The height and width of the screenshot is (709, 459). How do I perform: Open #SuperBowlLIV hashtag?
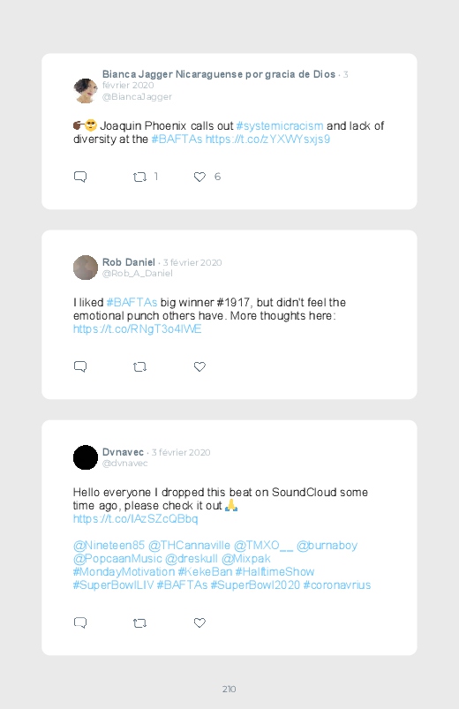(114, 585)
